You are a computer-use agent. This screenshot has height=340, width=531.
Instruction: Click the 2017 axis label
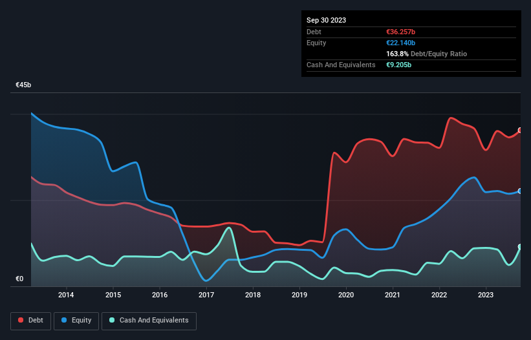(x=206, y=295)
